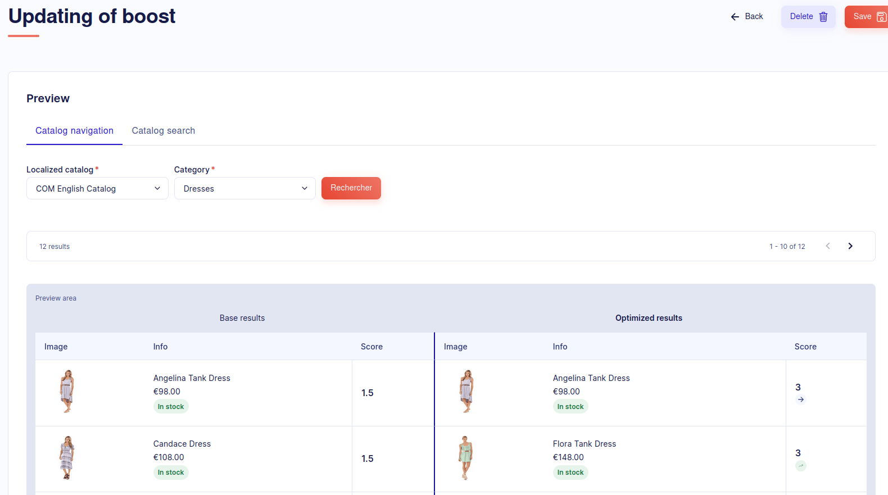The height and width of the screenshot is (495, 888).
Task: Click Flora Tank Dress product thumbnail
Action: (465, 457)
